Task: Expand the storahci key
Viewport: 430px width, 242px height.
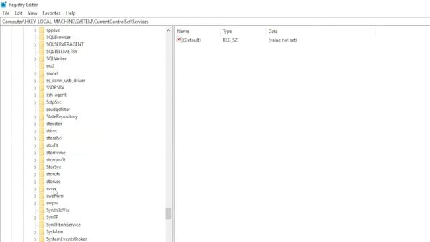Action: (35, 138)
